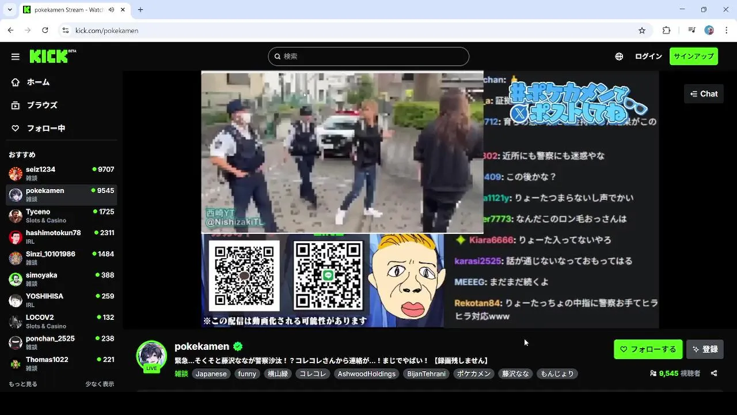Click the green サインアップ button
The width and height of the screenshot is (737, 415).
693,56
